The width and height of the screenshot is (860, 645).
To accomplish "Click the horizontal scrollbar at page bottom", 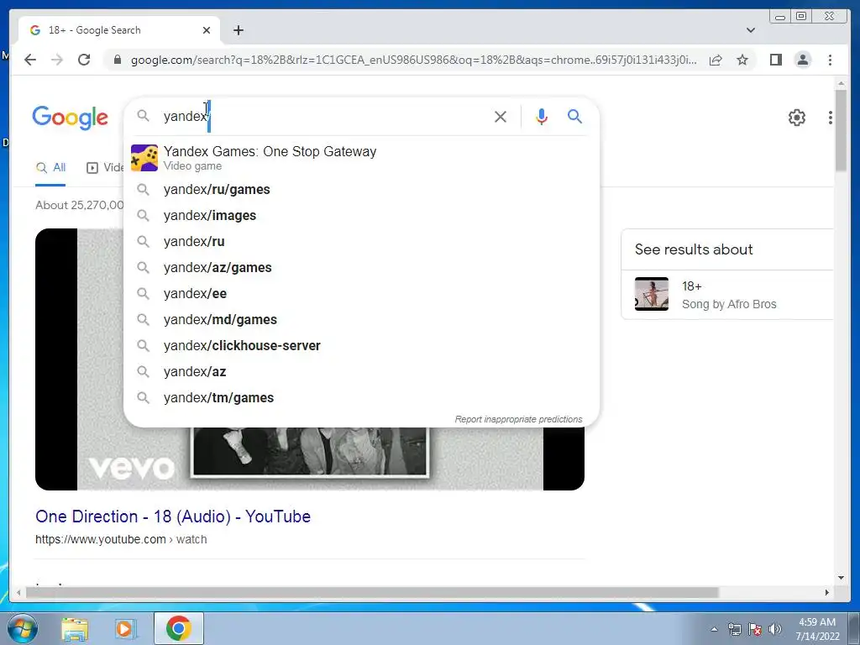I will pos(372,592).
